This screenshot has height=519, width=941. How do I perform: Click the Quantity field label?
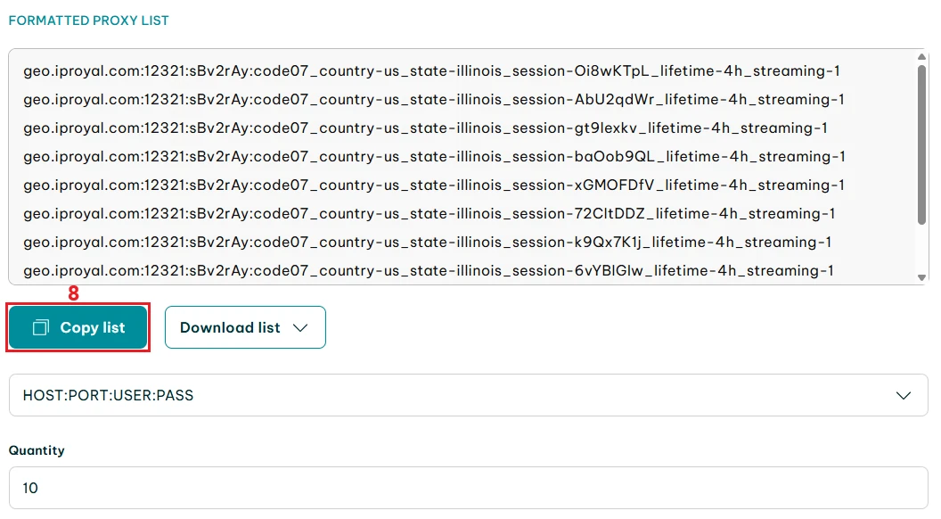tap(37, 450)
